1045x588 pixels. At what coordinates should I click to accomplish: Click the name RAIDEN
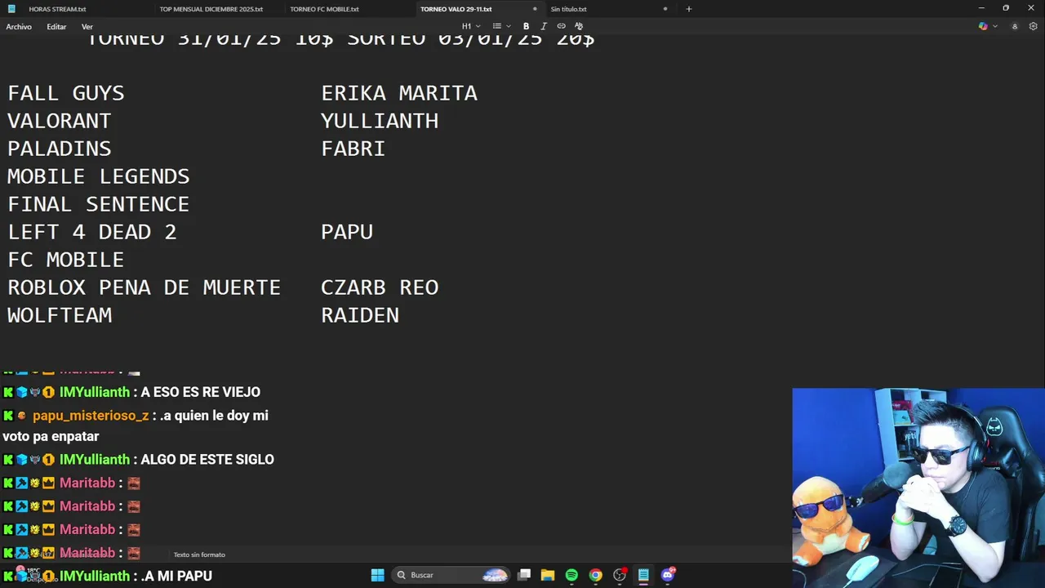click(360, 315)
